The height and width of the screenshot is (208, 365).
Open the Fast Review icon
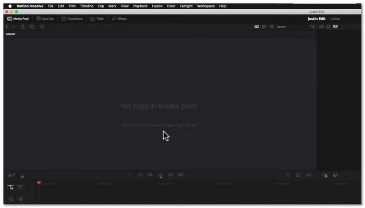[325, 176]
